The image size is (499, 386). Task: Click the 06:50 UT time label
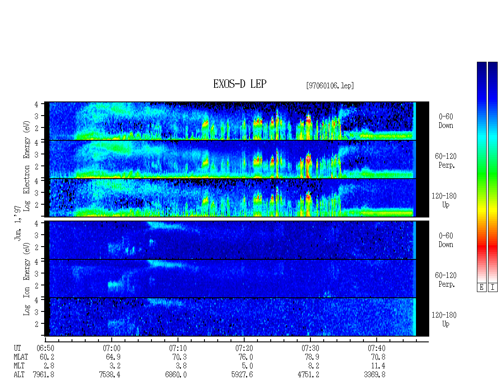pos(45,349)
